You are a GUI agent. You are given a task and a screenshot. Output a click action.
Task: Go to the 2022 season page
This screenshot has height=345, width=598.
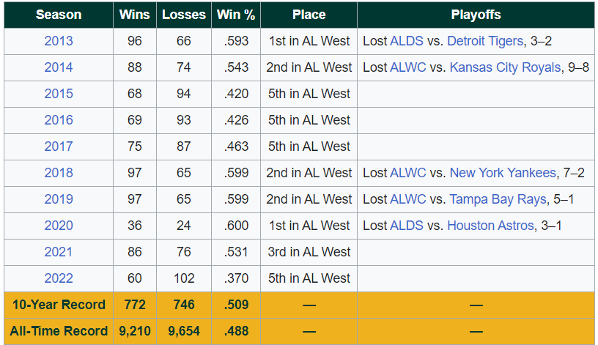tap(59, 278)
